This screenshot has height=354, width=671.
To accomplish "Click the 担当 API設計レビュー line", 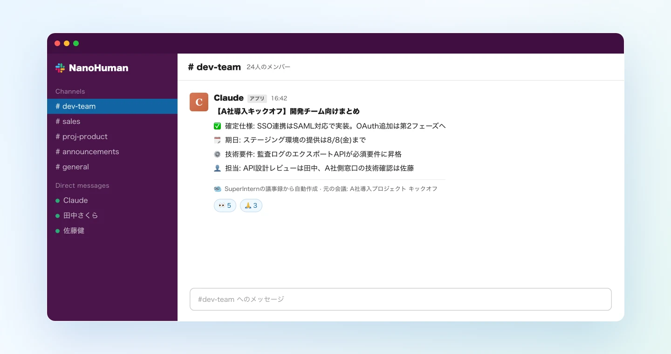I will [314, 168].
